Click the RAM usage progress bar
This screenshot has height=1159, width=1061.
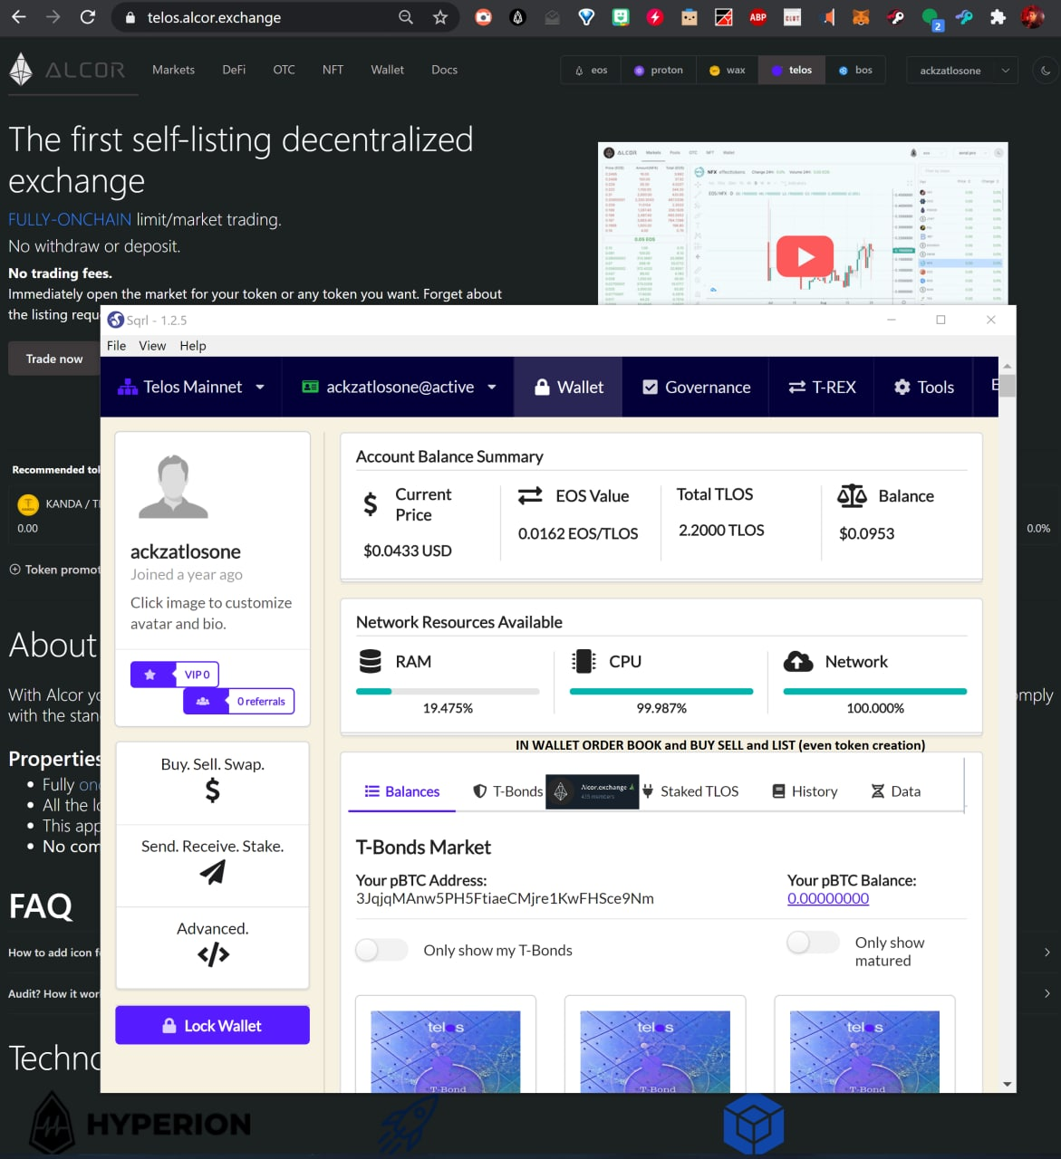[448, 691]
